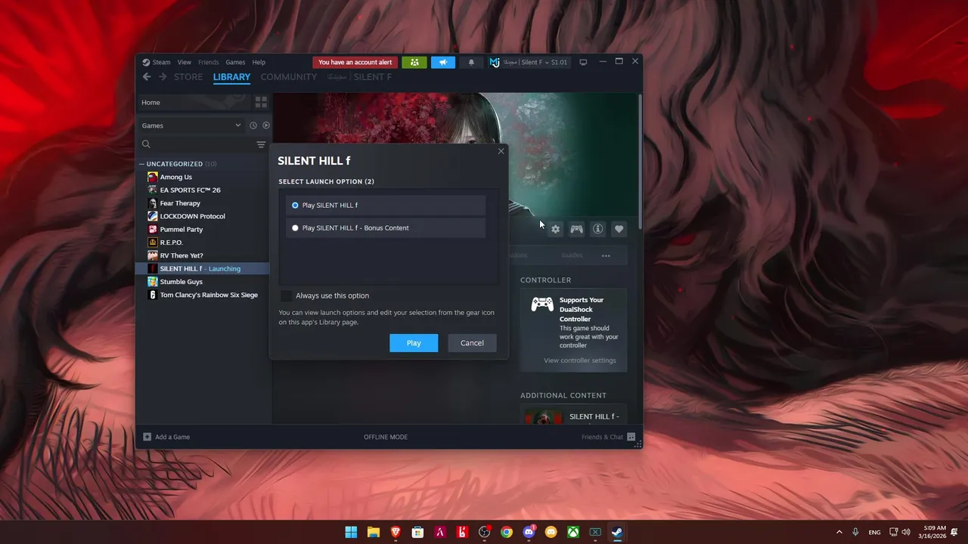968x544 pixels.
Task: Click the Library Home button
Action: (194, 102)
